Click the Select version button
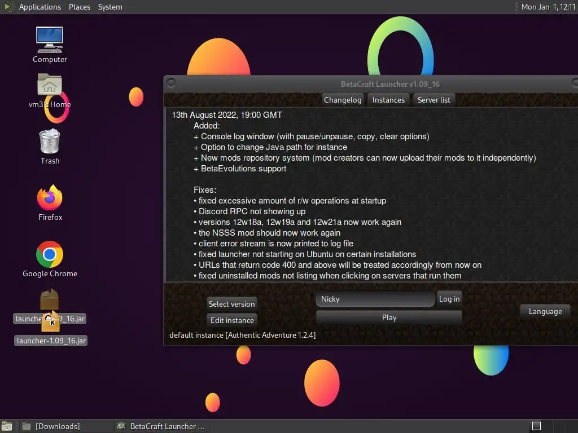Viewport: 578px width, 433px height. 231,304
